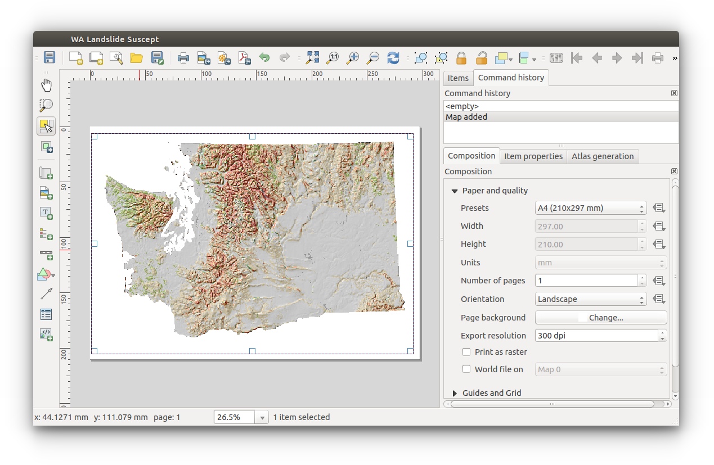Export the composition as PDF
This screenshot has width=714, height=465.
244,57
